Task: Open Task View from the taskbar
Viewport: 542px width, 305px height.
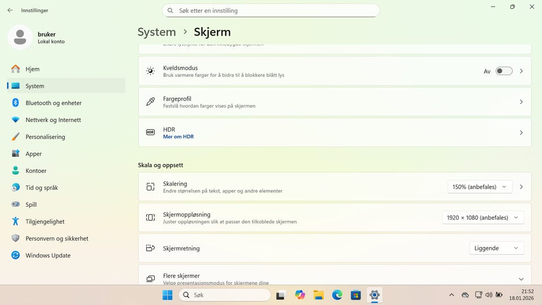Action: [281, 295]
